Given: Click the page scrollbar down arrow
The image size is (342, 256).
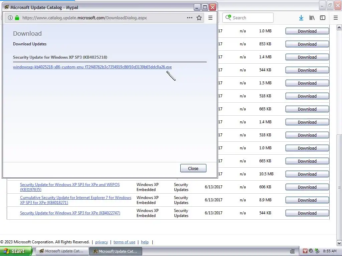Looking at the screenshot, I should pos(339,243).
